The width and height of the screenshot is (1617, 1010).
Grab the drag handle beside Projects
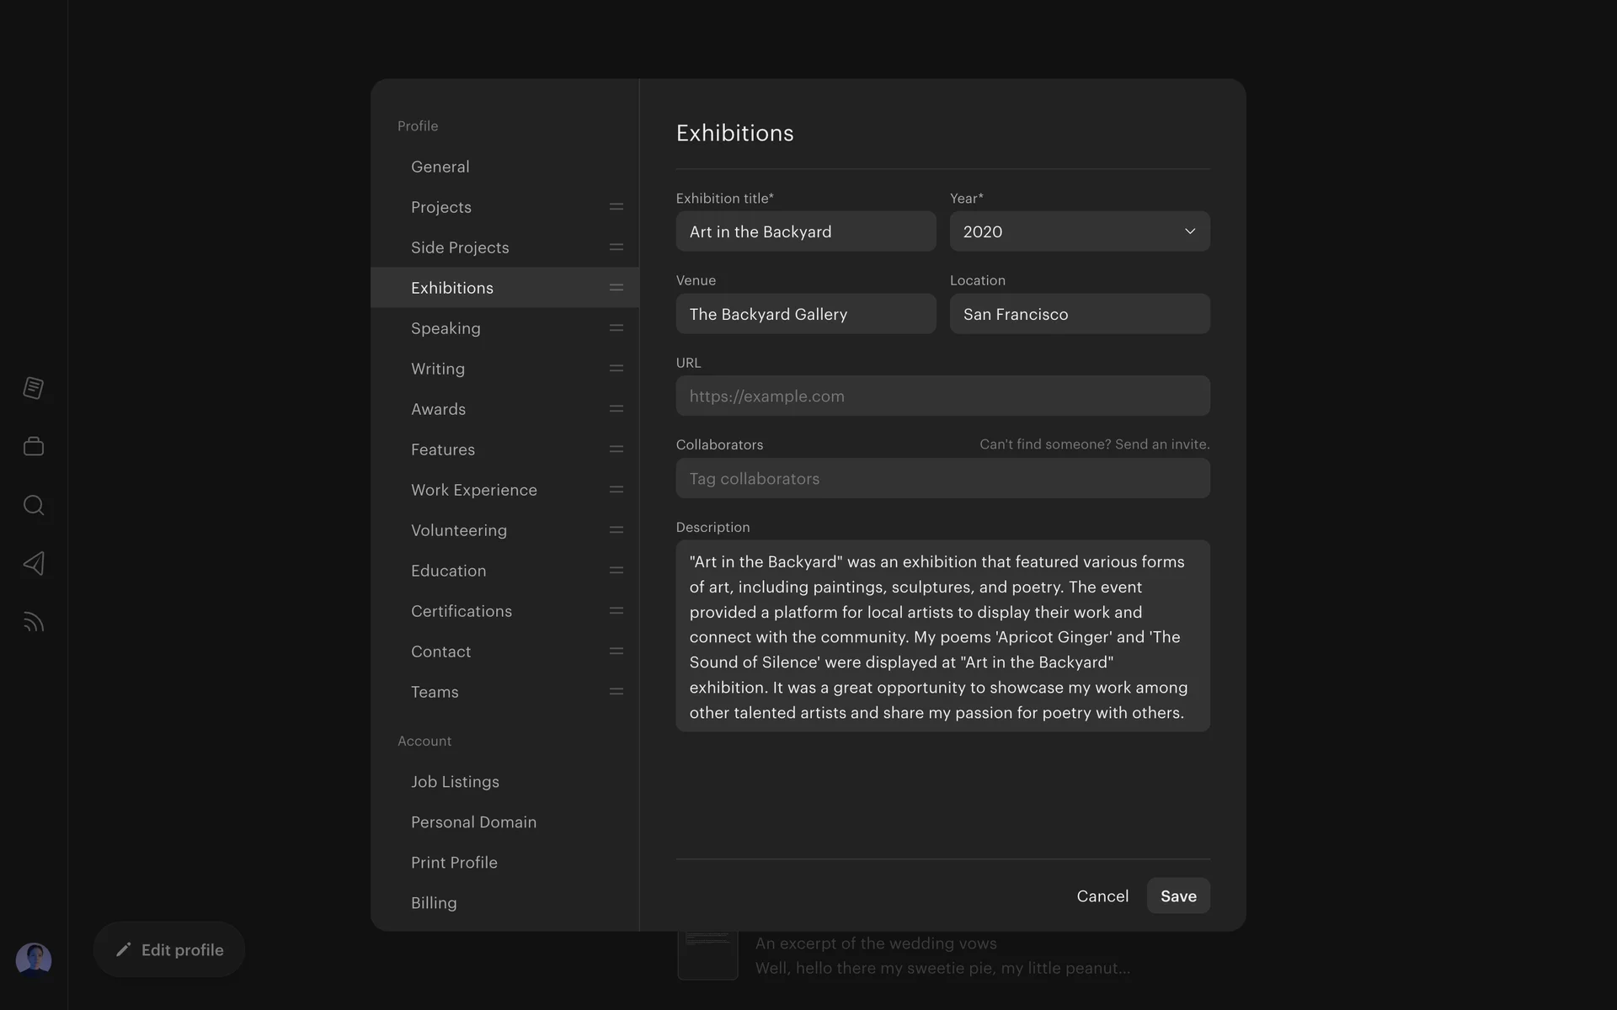click(x=616, y=207)
